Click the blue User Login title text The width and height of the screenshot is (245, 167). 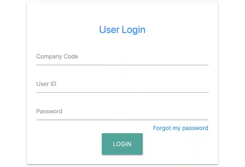tap(122, 30)
